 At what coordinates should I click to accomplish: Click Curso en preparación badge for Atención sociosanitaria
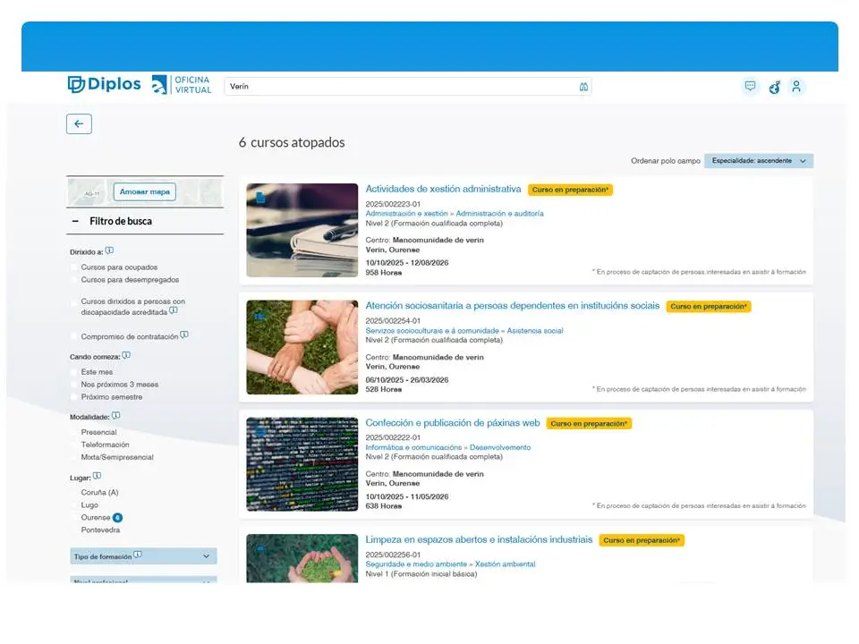[709, 306]
